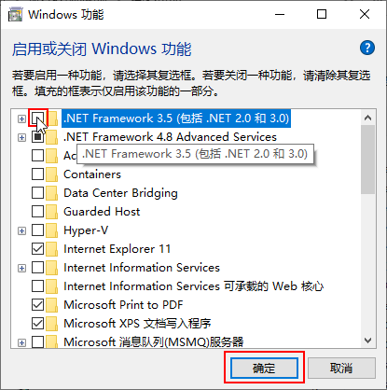Click the scrollbar down arrow
This screenshot has height=390, width=387.
tap(368, 341)
